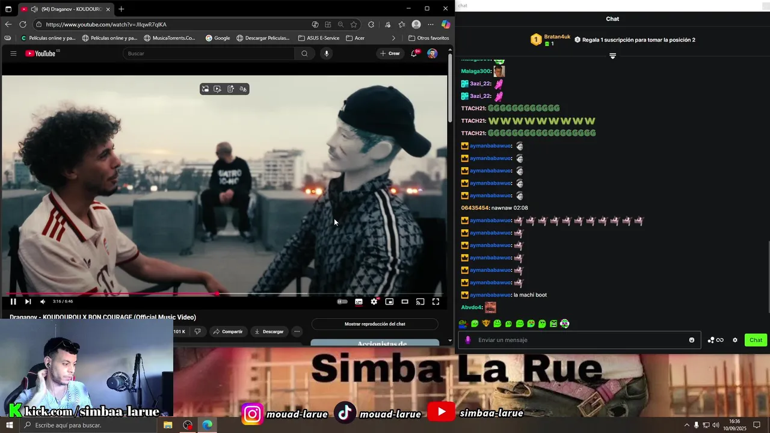The image size is (770, 433).
Task: Open the Copilot sidebar
Action: [446, 25]
